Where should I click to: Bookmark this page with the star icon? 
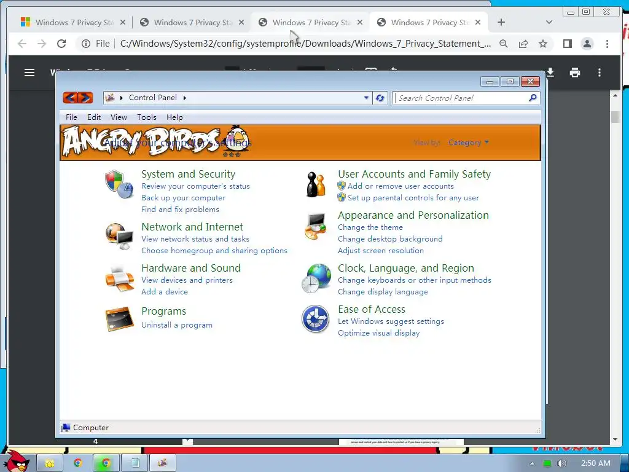click(x=543, y=44)
